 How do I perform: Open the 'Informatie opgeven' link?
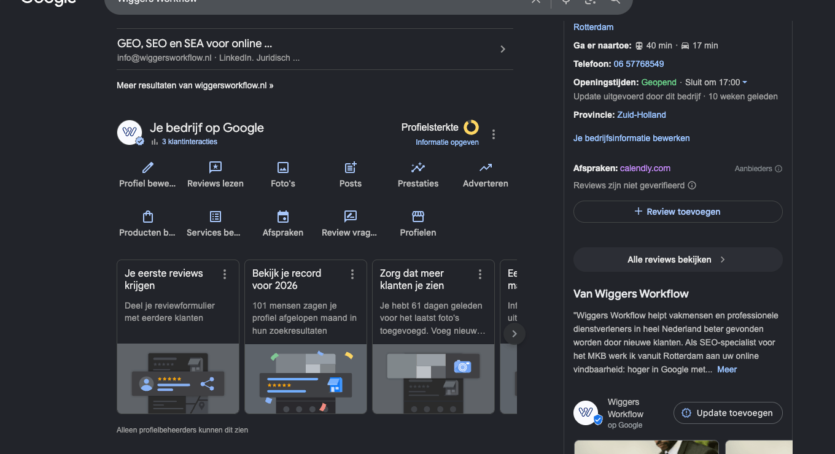pyautogui.click(x=447, y=142)
